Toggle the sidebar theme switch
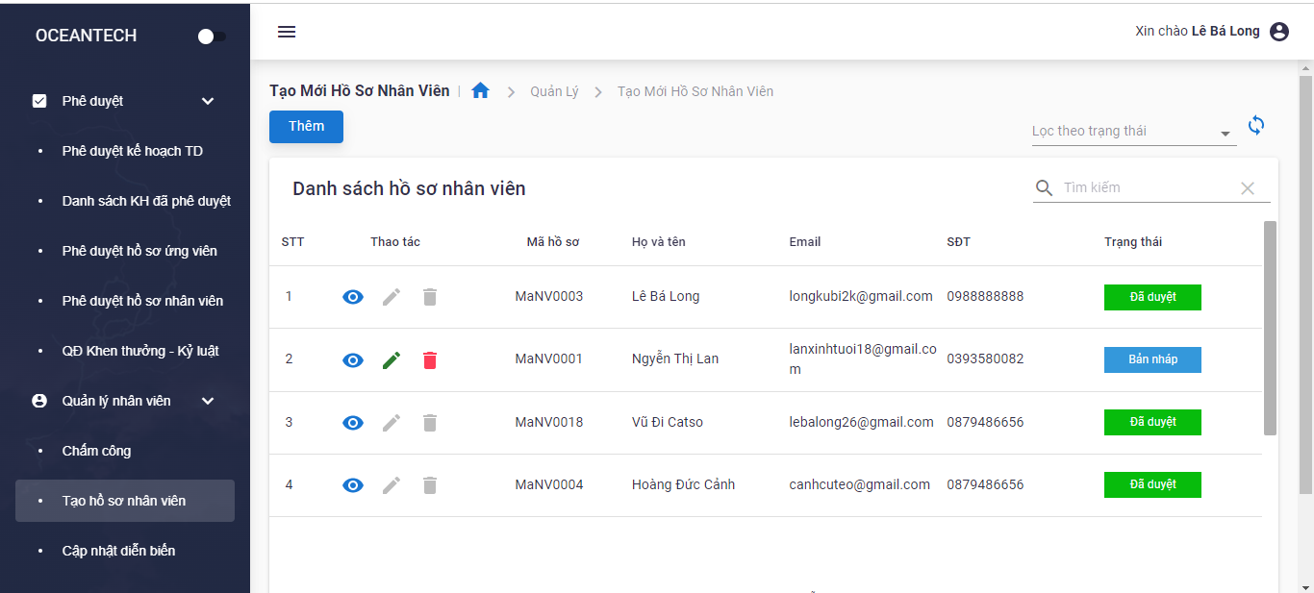 coord(212,37)
